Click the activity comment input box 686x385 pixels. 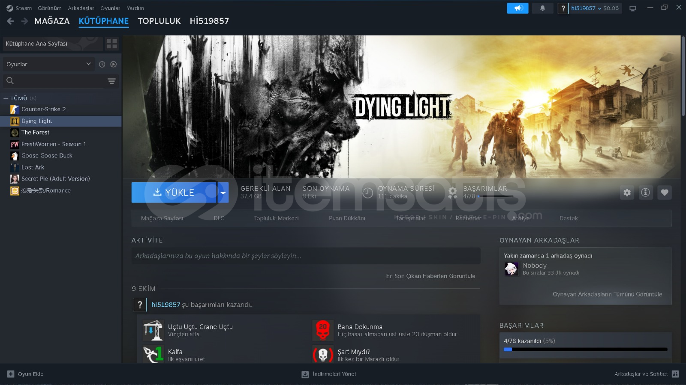(x=306, y=256)
